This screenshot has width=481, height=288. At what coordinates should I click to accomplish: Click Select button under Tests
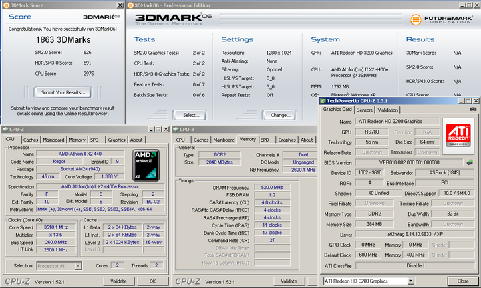pos(190,115)
